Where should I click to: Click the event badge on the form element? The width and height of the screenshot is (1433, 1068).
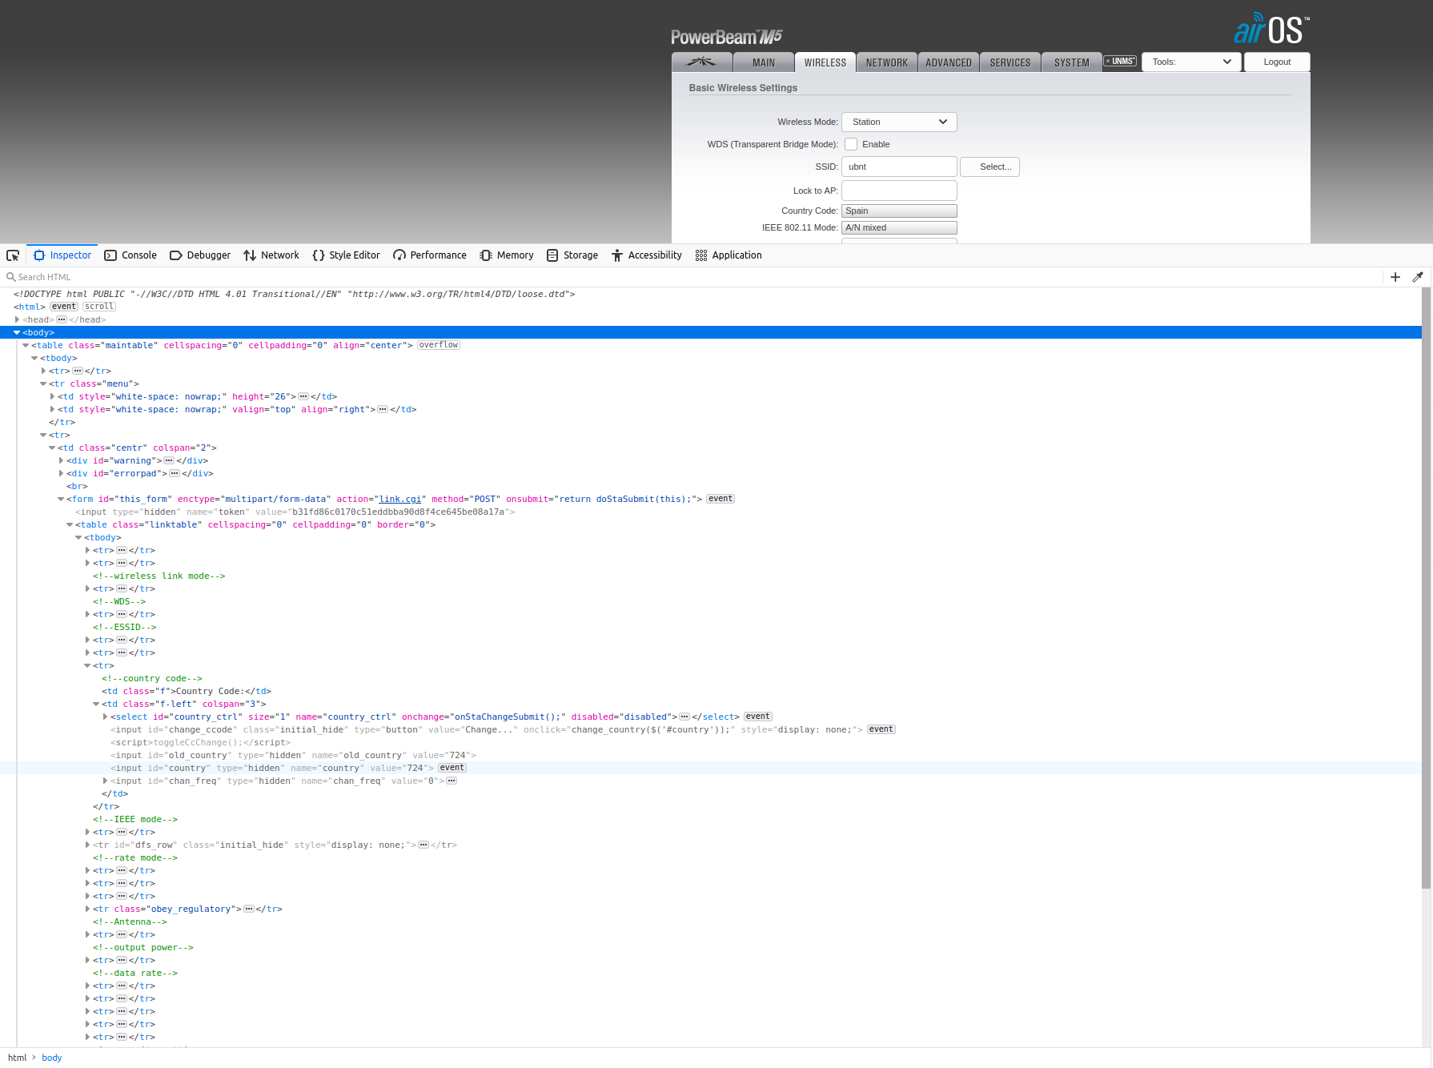point(719,498)
